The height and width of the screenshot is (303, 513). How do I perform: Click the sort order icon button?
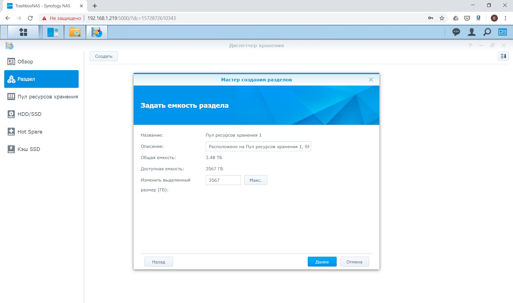click(x=503, y=56)
